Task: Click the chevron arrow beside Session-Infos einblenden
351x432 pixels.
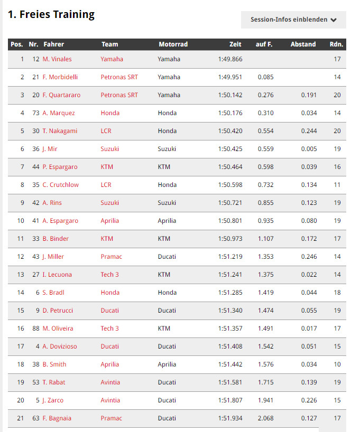Action: 334,20
